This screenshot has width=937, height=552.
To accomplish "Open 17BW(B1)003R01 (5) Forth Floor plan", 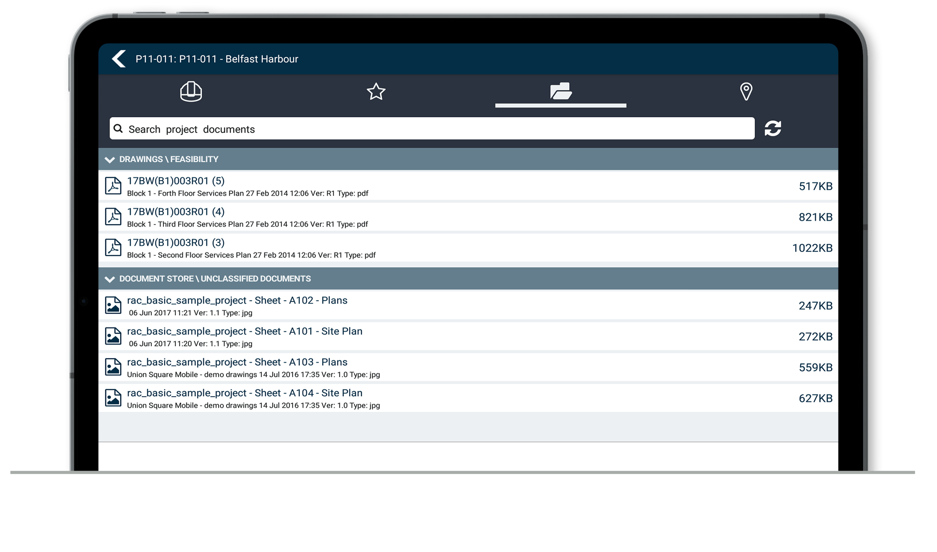I will 176,181.
